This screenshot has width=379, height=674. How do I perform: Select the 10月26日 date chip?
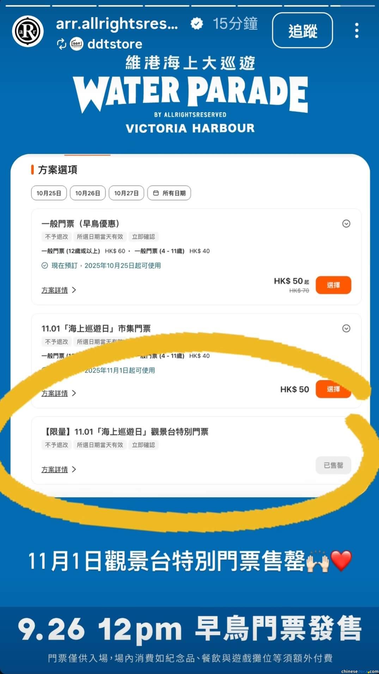tap(88, 193)
